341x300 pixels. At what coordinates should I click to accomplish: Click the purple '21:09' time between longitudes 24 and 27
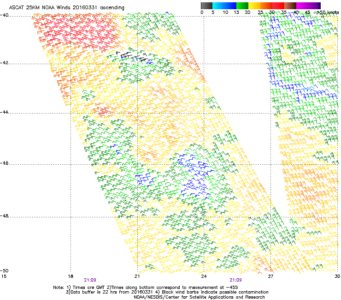click(x=236, y=280)
